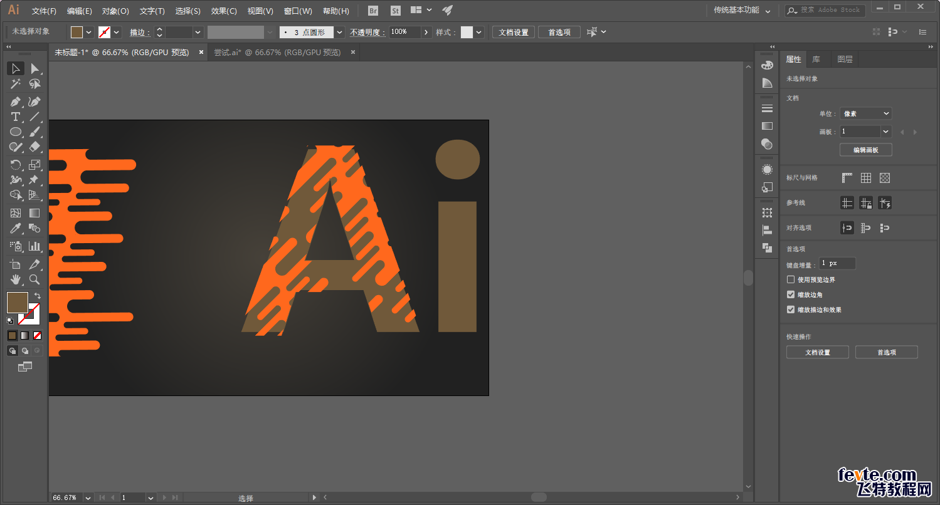
Task: Uncheck 缩放描边和效果 checkbox
Action: pos(791,310)
